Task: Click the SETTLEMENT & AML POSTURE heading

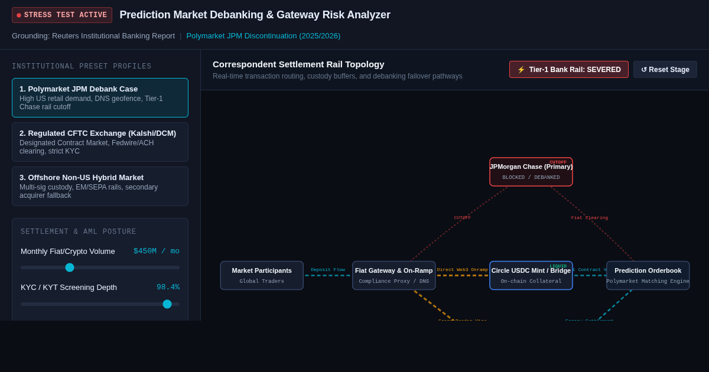Action: tap(79, 232)
